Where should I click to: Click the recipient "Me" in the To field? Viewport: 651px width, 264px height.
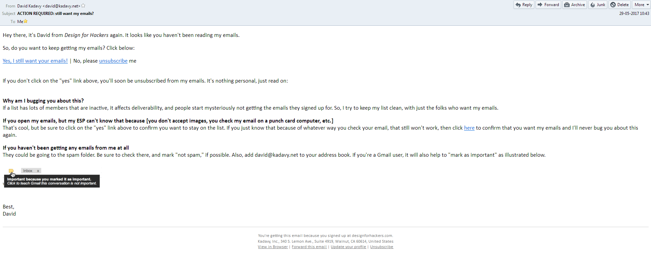click(x=20, y=21)
